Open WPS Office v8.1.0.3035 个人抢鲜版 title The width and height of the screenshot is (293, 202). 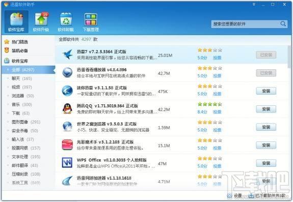click(112, 160)
